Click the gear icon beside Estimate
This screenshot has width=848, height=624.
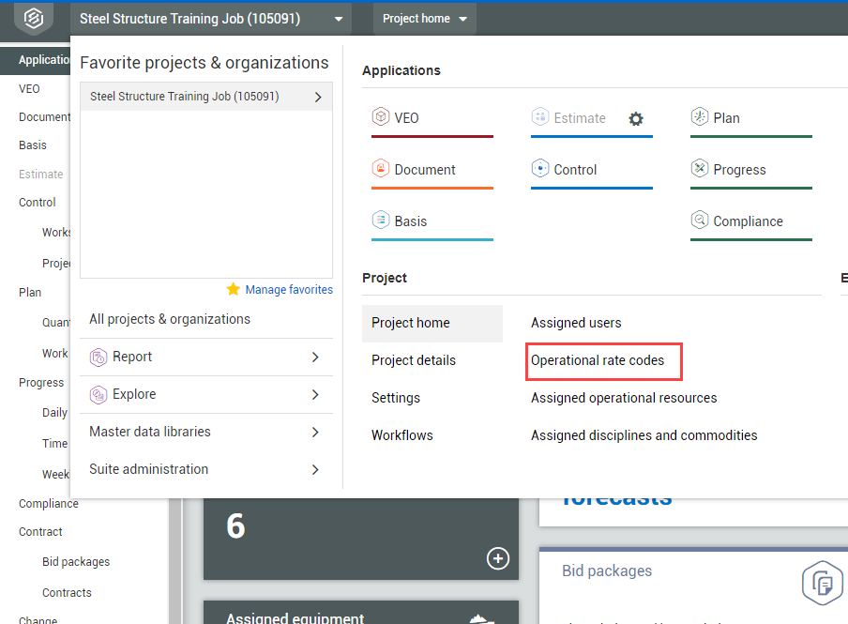(636, 118)
